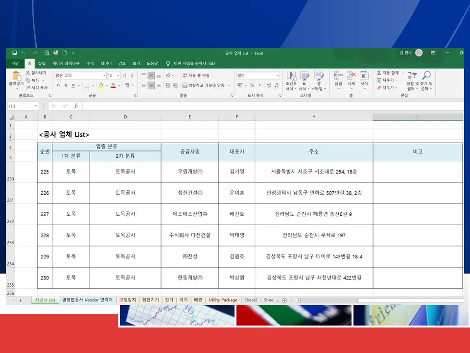This screenshot has height=353, width=470.
Task: Decrease indent in alignment group
Action: [167, 85]
